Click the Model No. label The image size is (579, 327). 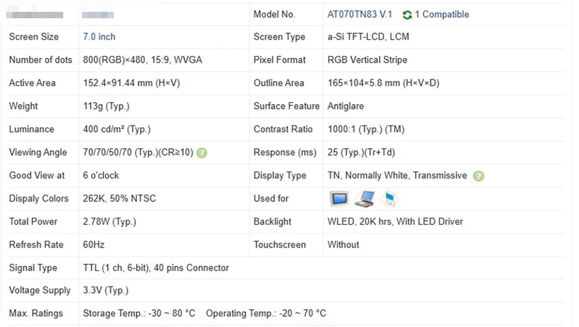[x=274, y=14]
